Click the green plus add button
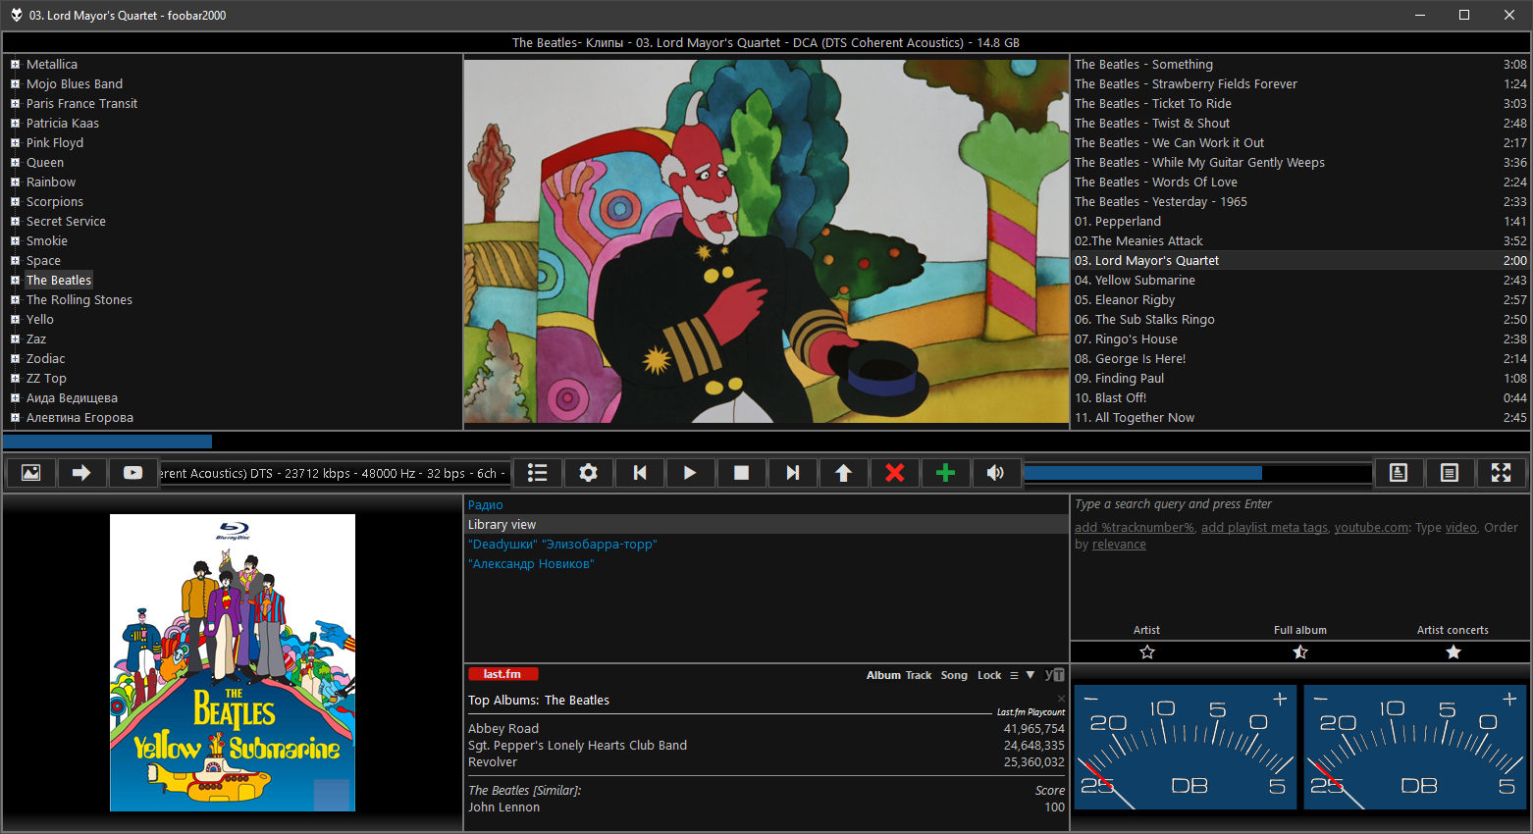This screenshot has width=1533, height=834. point(945,473)
